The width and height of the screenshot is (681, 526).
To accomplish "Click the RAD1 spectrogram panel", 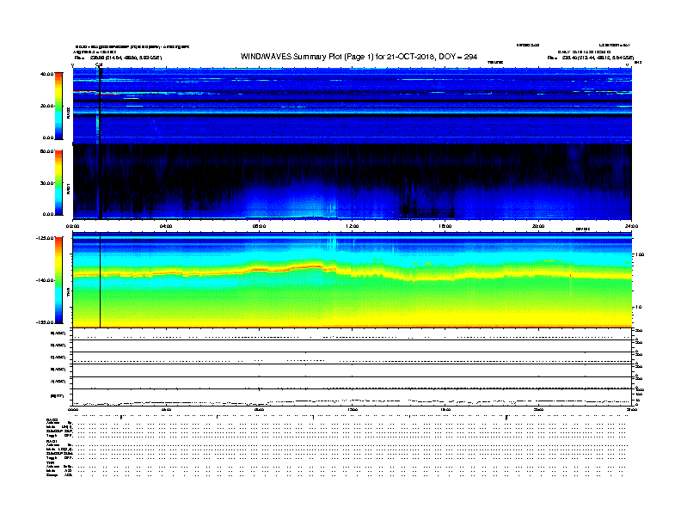I will (353, 181).
